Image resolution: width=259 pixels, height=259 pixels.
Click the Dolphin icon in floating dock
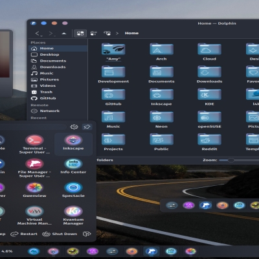pyautogui.click(x=205, y=205)
